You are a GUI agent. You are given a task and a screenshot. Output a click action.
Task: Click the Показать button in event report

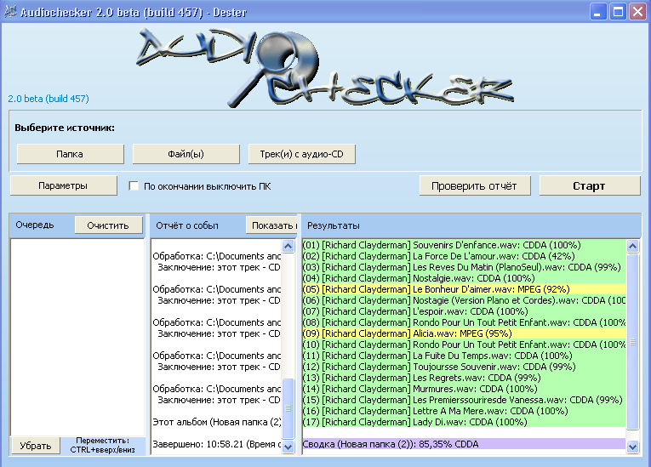pos(272,225)
